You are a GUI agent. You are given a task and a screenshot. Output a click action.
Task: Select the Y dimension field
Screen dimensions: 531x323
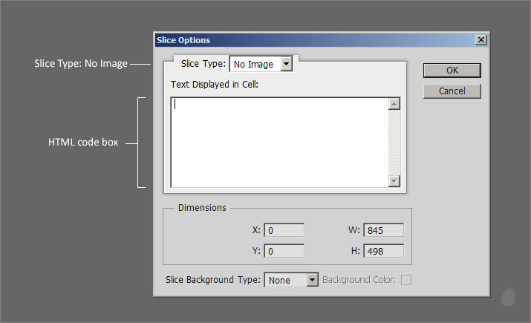pyautogui.click(x=284, y=251)
